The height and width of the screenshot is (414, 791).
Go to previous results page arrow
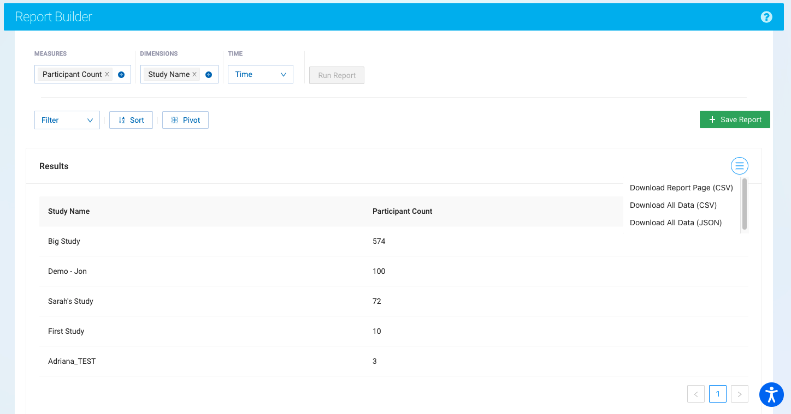(695, 394)
